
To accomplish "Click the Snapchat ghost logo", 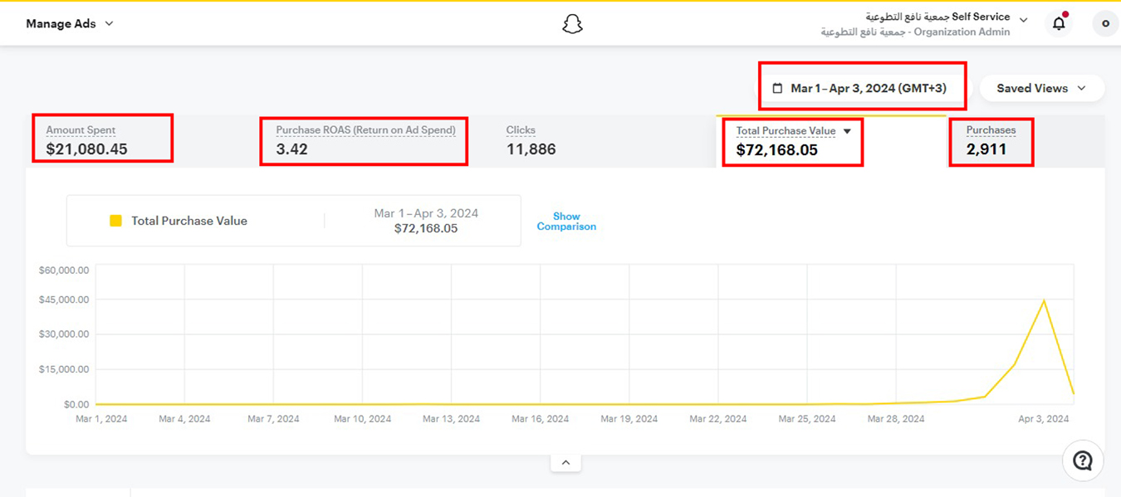I will [572, 24].
